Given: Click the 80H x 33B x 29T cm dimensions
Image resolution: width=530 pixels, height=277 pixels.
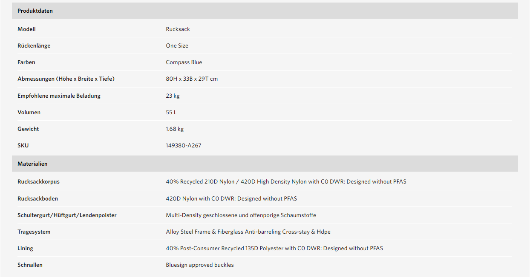Looking at the screenshot, I should pos(192,79).
